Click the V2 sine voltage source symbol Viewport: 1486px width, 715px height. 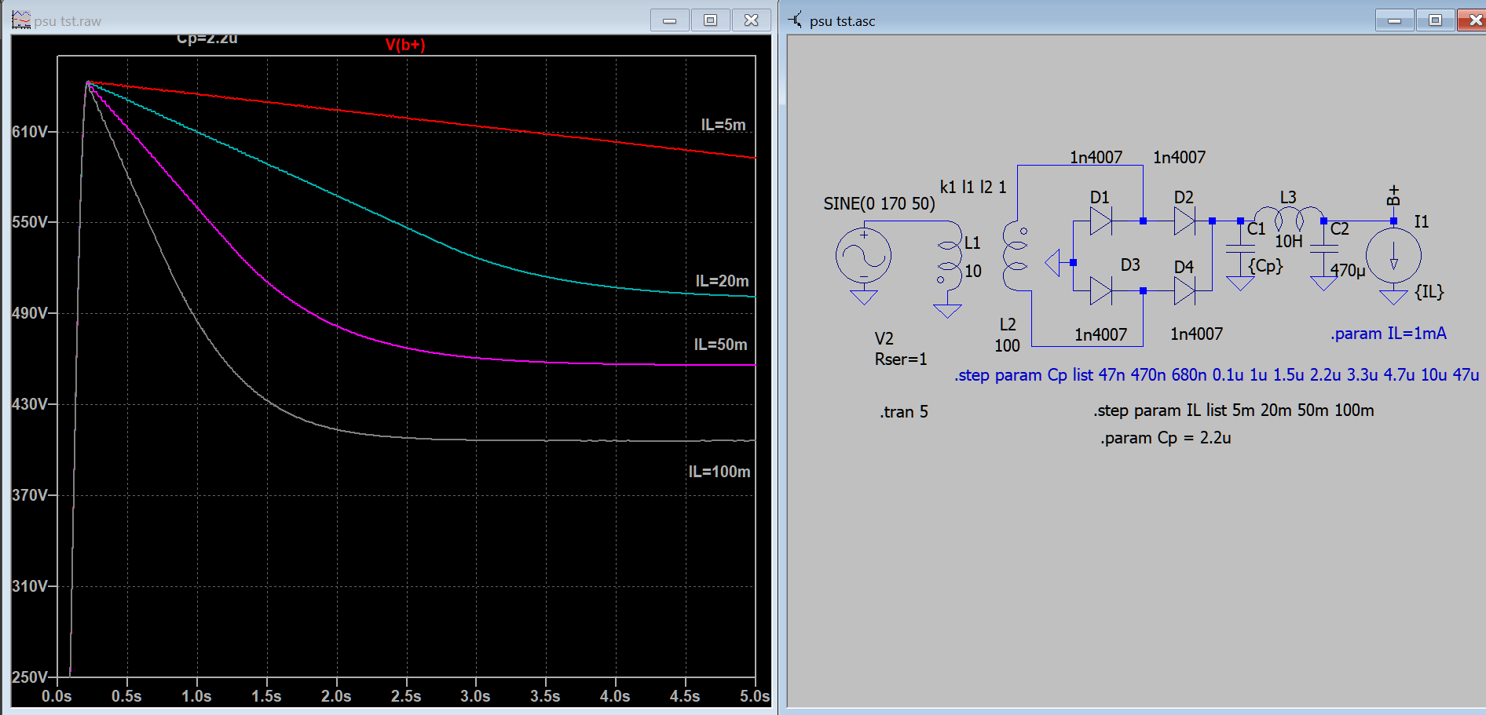coord(863,256)
